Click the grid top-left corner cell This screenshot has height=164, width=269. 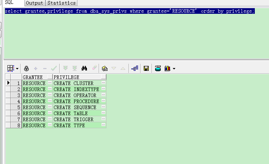[x=8, y=77]
